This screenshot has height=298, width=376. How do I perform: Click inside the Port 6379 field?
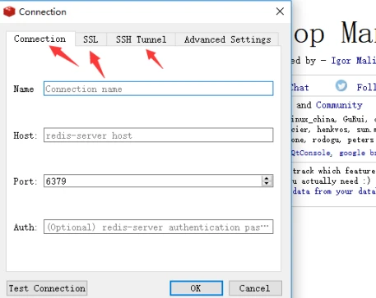[x=152, y=181]
